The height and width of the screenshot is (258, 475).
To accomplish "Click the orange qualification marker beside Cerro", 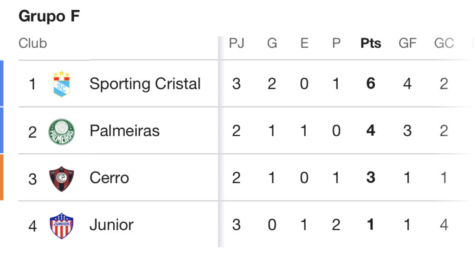I will point(1,177).
